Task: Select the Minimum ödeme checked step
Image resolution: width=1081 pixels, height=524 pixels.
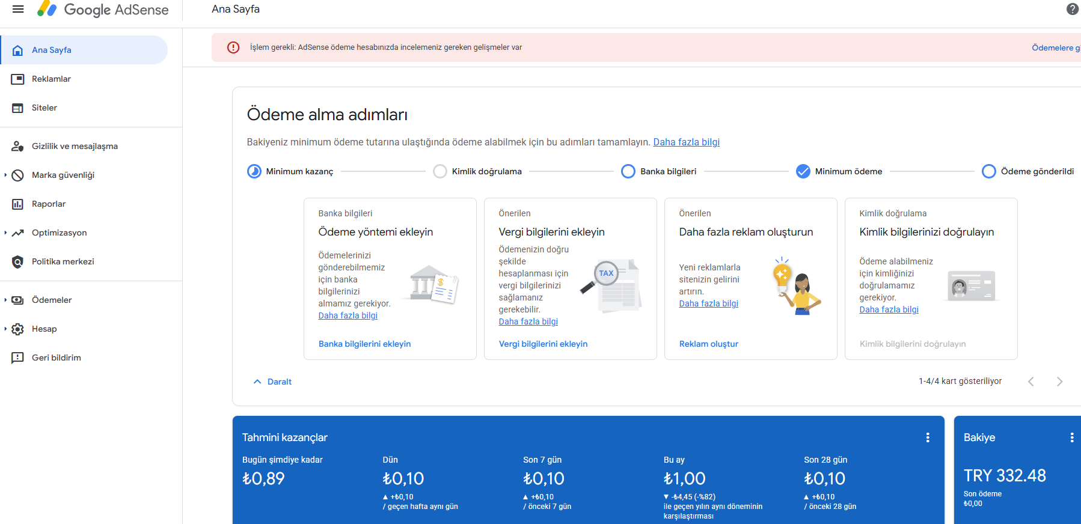Action: pos(803,171)
